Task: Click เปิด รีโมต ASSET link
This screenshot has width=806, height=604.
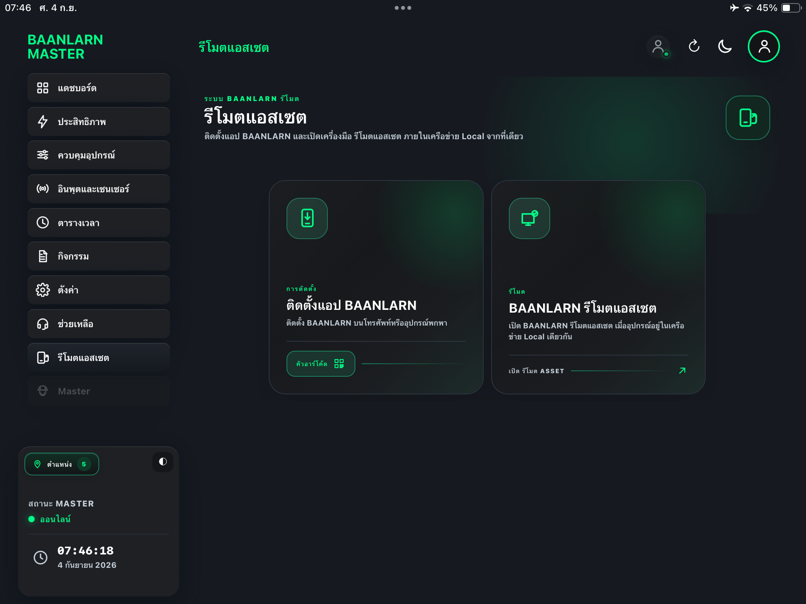Action: pos(536,371)
